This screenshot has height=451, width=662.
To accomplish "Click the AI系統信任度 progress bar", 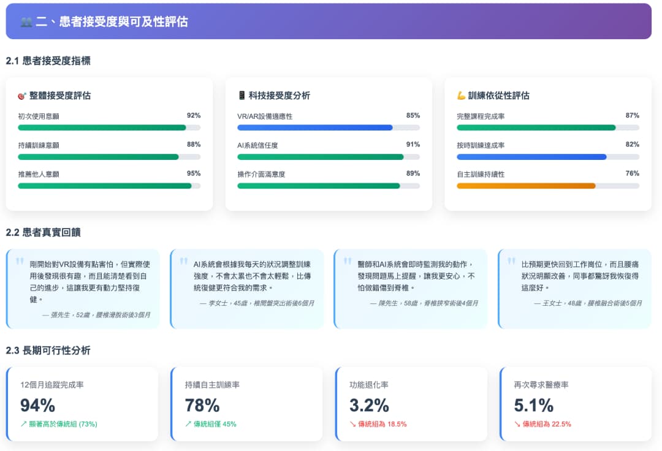I will 329,157.
